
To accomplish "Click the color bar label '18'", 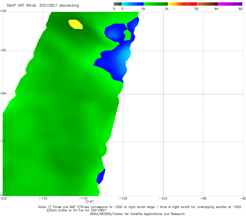I will click(x=143, y=9).
